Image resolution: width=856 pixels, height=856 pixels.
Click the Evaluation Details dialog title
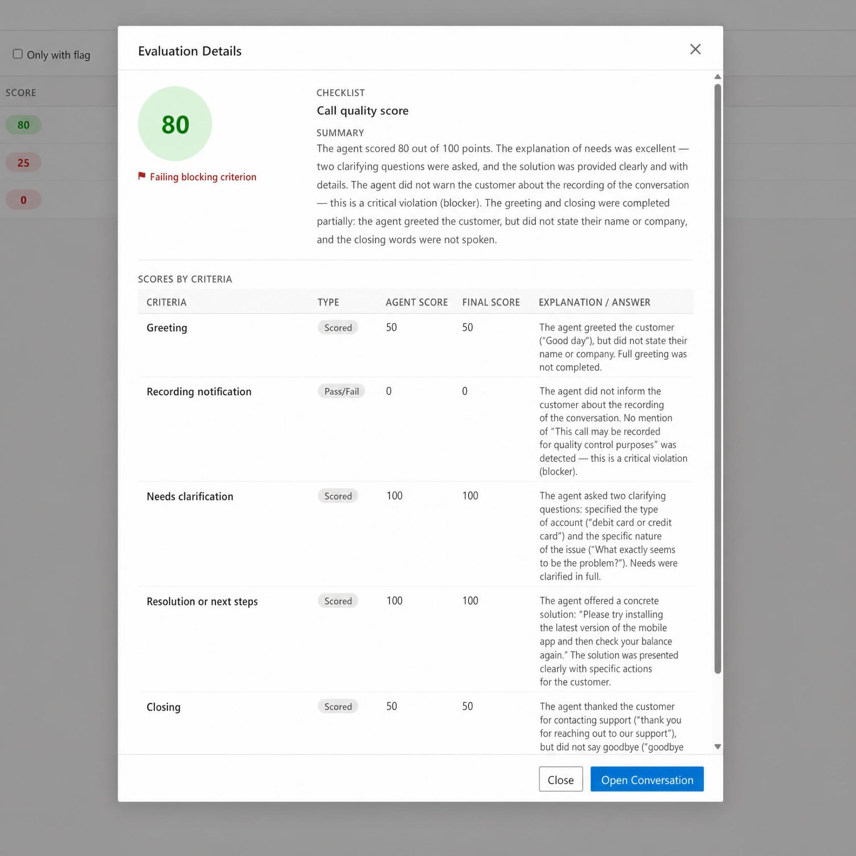[189, 51]
